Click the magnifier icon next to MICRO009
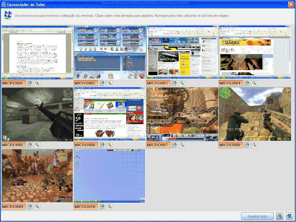This screenshot has width=296, height=222. click(x=37, y=207)
